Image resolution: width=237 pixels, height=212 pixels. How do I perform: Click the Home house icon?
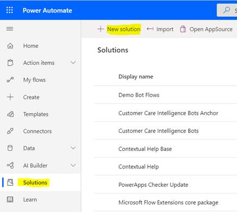(x=10, y=46)
